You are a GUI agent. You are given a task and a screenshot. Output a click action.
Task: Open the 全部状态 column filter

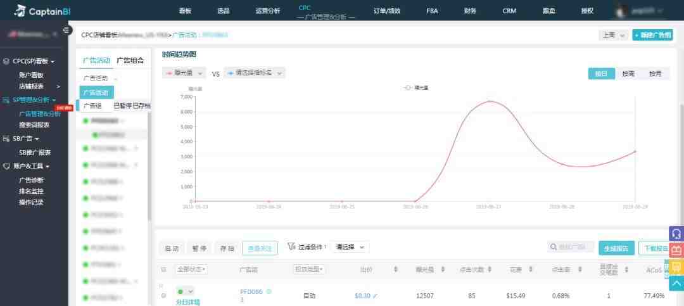coord(191,270)
